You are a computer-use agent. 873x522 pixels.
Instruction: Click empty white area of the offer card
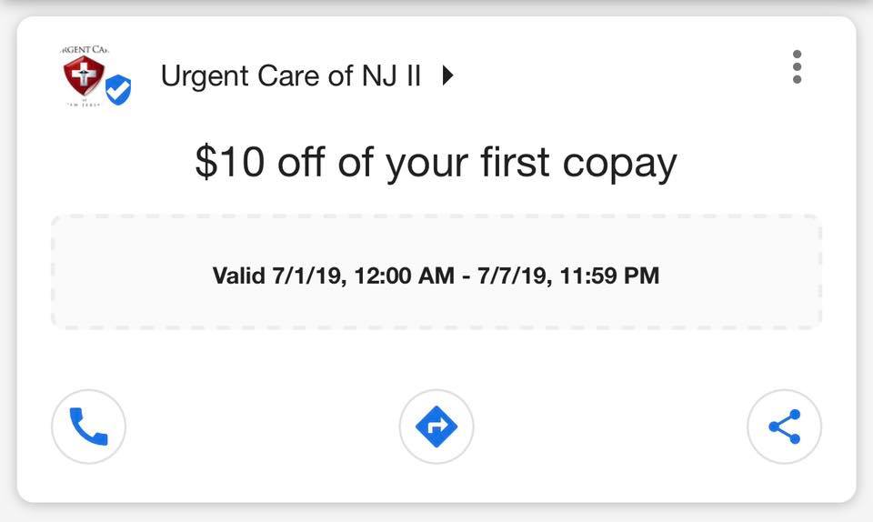tap(436, 356)
